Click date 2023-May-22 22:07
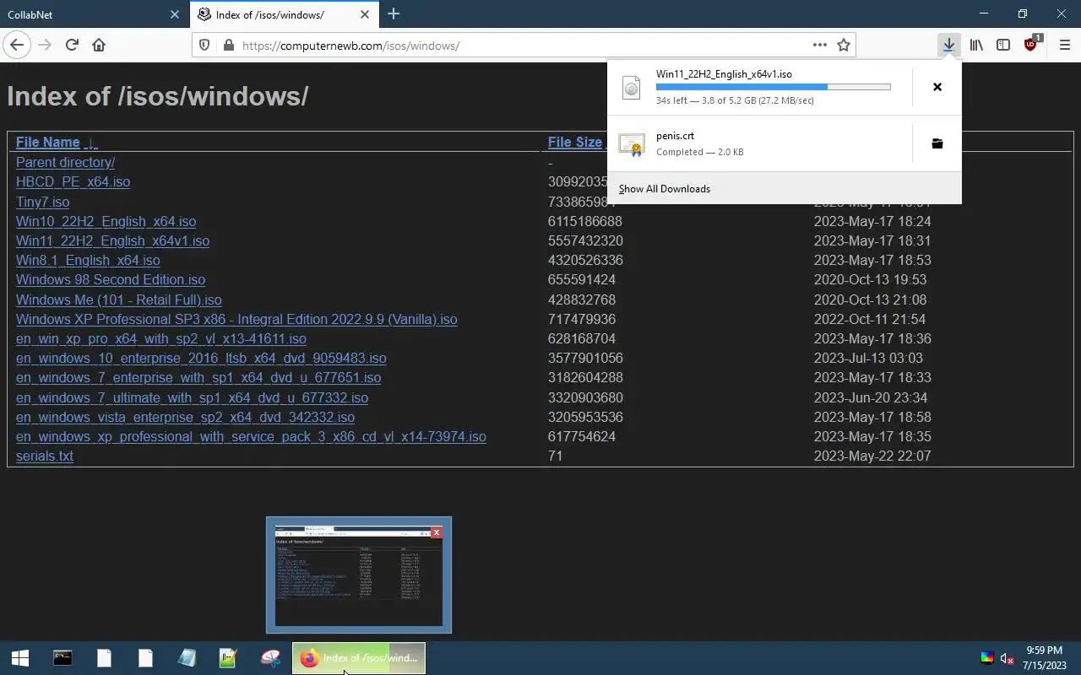1081x675 pixels. coord(872,456)
